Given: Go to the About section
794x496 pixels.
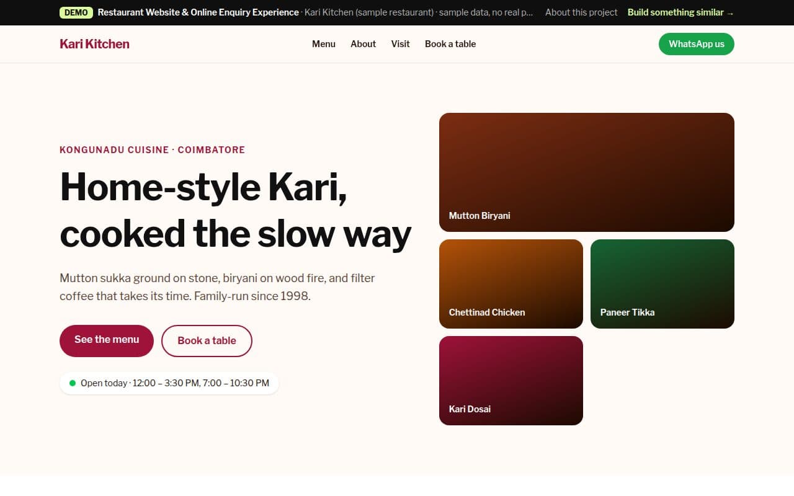Looking at the screenshot, I should pyautogui.click(x=363, y=44).
